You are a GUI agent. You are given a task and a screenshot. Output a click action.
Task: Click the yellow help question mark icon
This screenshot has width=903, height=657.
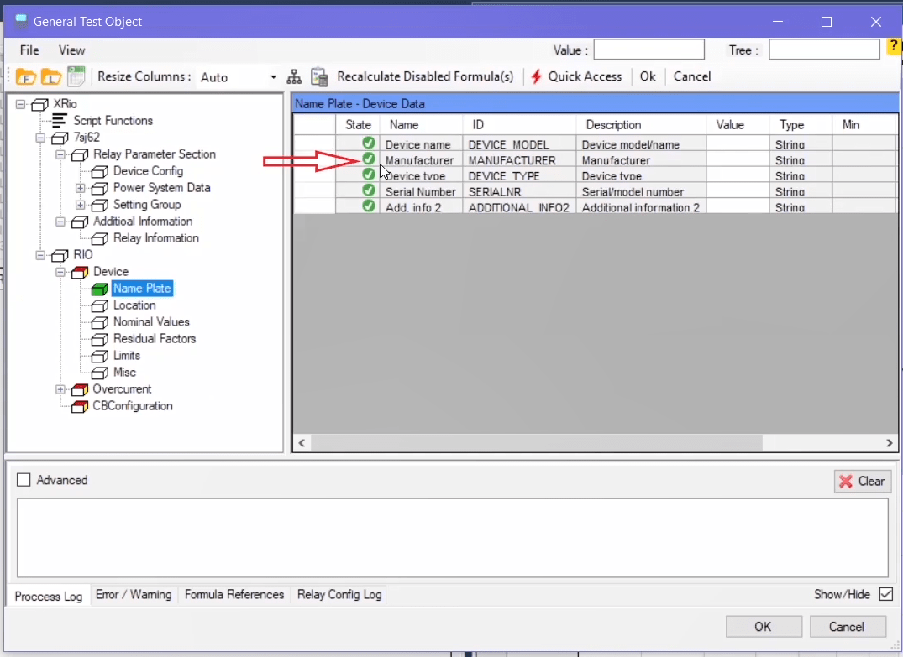[x=894, y=47]
